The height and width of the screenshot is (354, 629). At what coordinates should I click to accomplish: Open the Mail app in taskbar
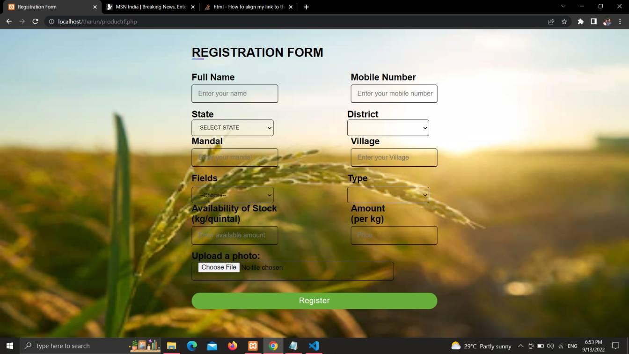212,346
